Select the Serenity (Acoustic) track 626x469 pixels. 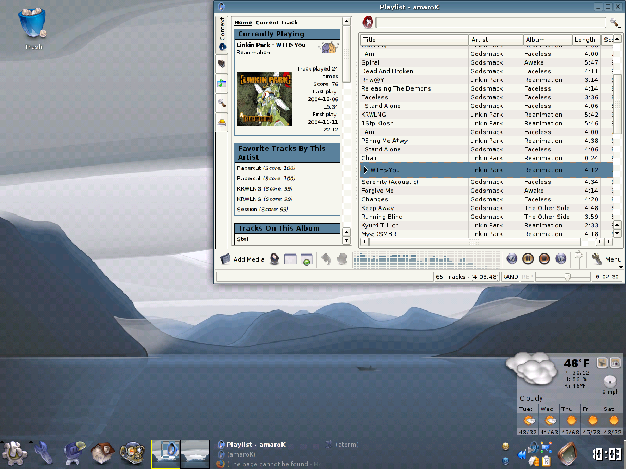tap(486, 182)
